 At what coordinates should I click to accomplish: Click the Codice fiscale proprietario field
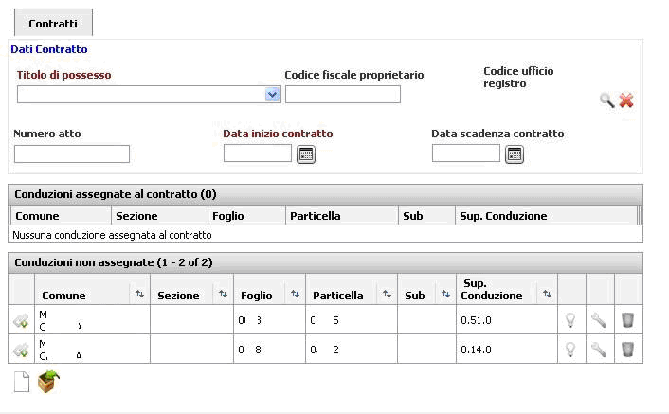pos(343,94)
